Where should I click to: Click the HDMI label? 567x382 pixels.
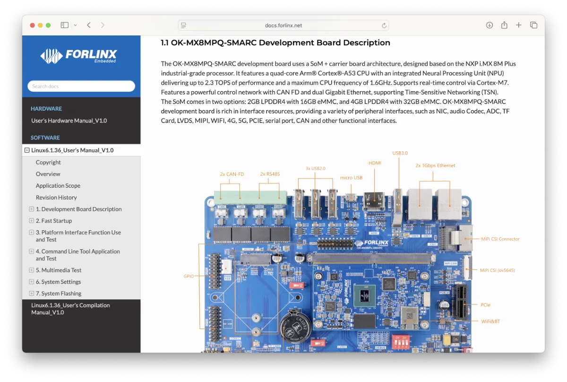[375, 163]
